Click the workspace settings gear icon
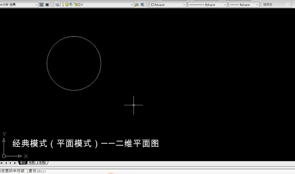Screen dimensions: 295x174 42,4
